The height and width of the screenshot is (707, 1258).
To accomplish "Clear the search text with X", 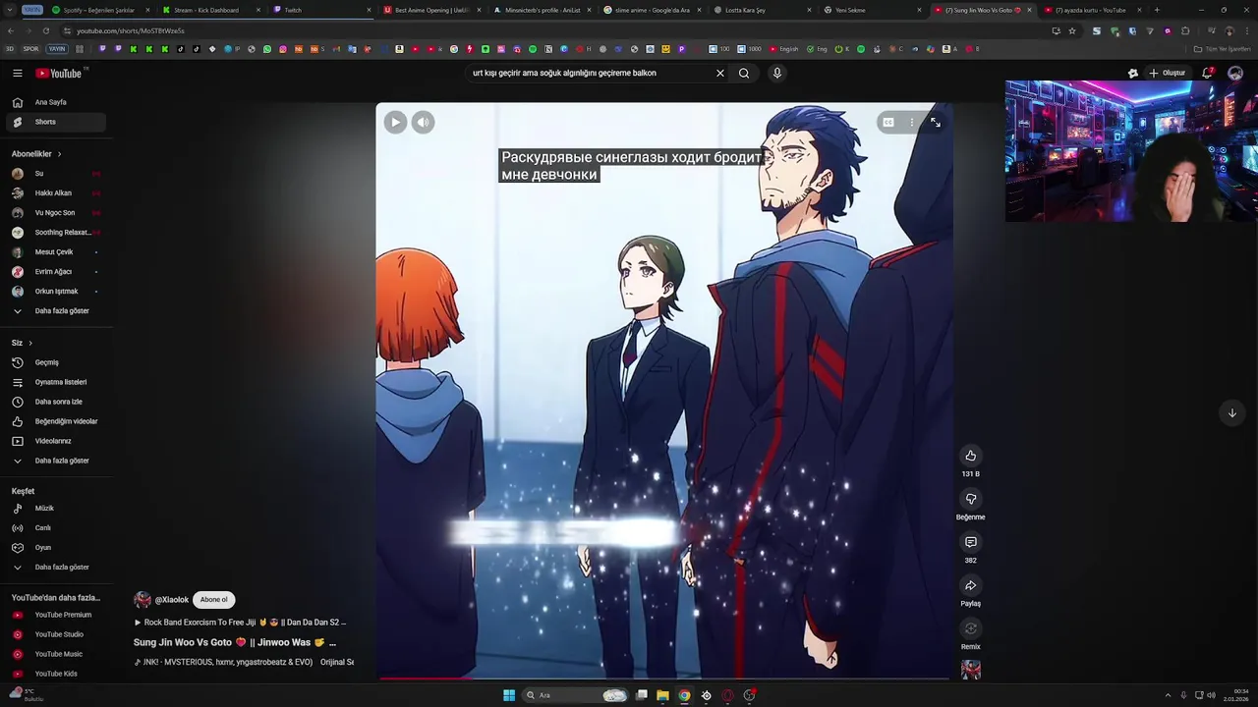I will point(719,73).
